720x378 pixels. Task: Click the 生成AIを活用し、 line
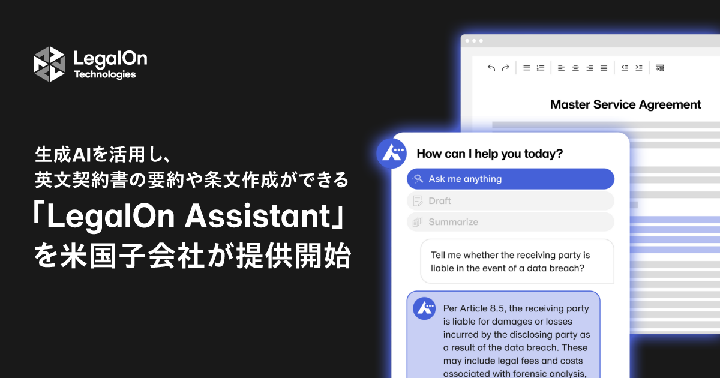click(104, 155)
